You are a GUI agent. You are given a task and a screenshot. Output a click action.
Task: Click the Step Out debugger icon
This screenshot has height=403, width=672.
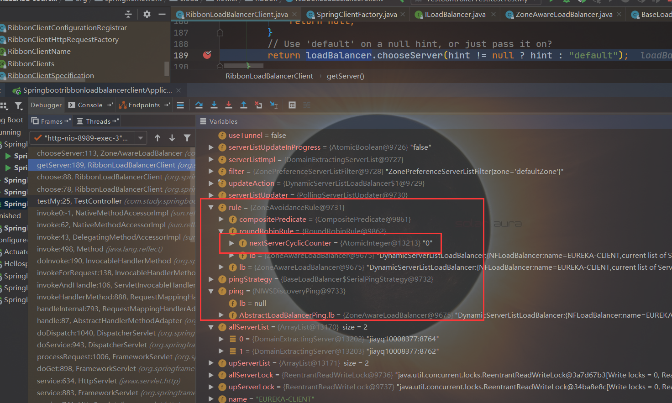(244, 105)
